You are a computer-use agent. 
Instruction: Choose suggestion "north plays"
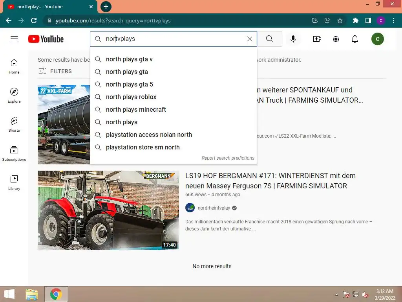[x=173, y=122]
